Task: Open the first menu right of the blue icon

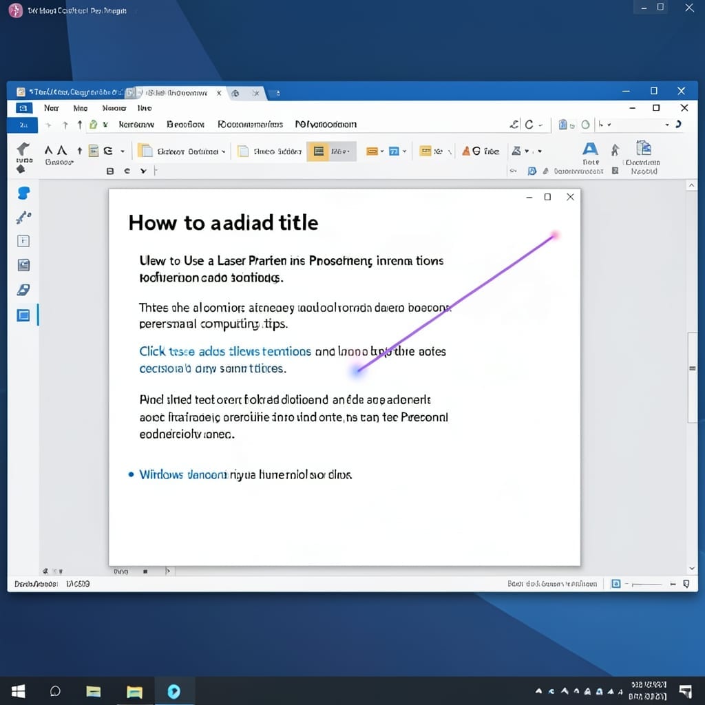Action: coord(51,108)
